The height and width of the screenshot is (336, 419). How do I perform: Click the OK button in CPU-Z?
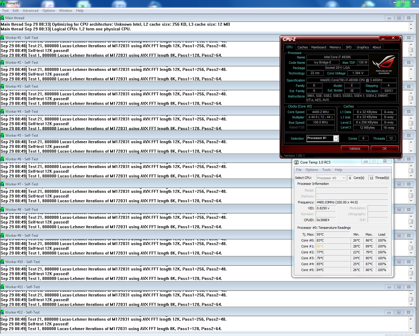pos(384,149)
